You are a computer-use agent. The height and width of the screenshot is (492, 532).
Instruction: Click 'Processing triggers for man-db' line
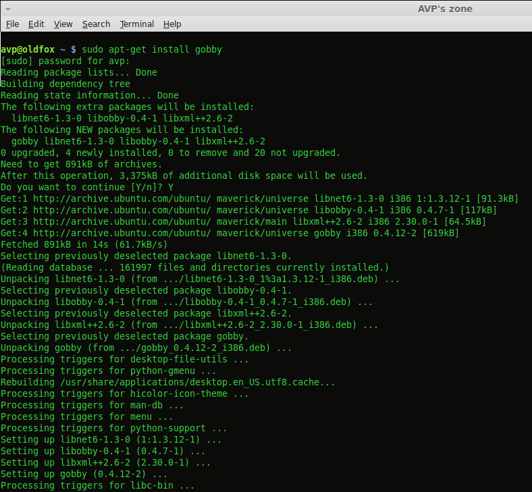tap(92, 406)
